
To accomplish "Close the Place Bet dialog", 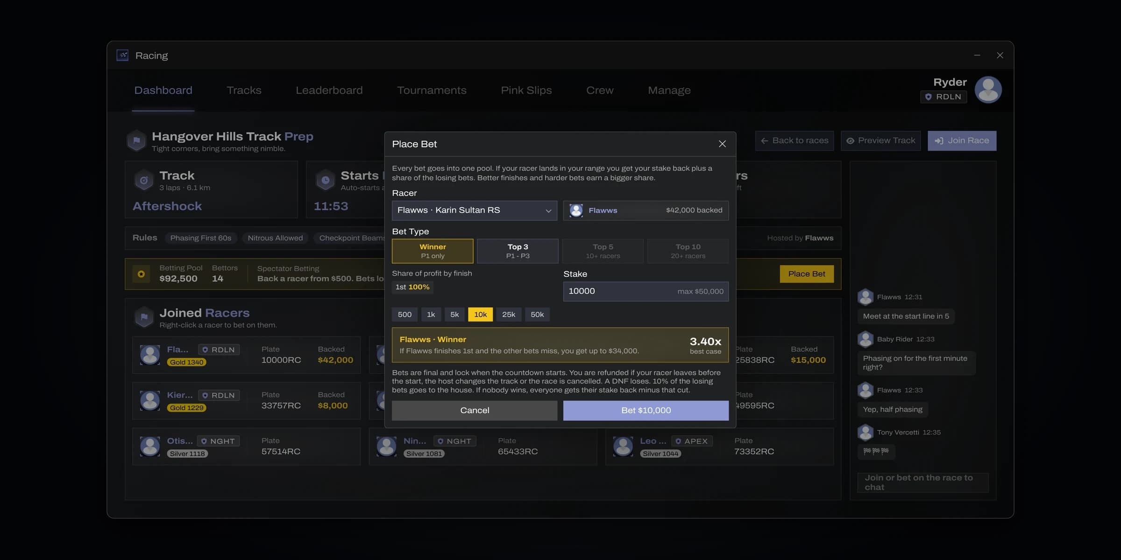I will (x=722, y=144).
